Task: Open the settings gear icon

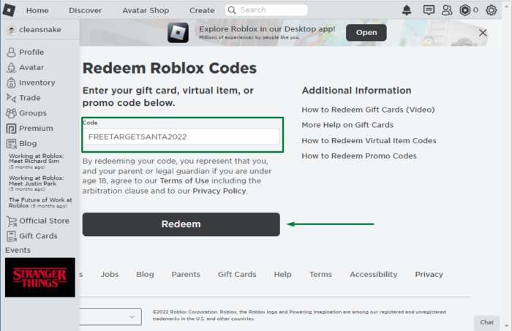Action: pyautogui.click(x=491, y=10)
